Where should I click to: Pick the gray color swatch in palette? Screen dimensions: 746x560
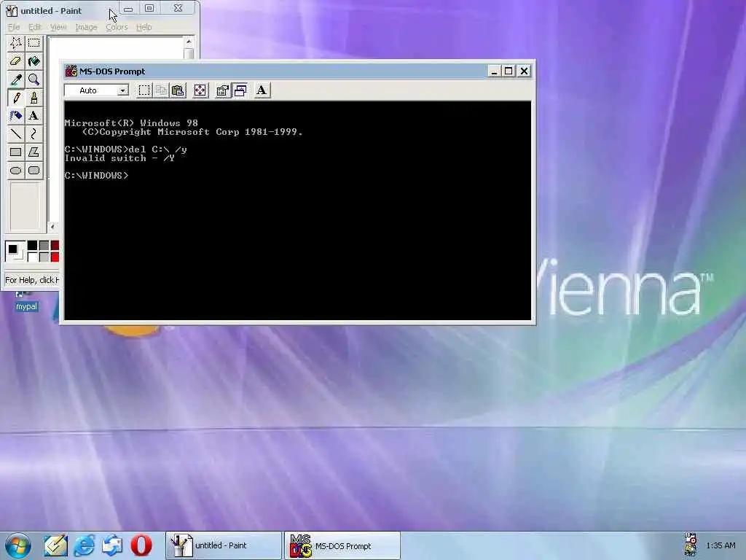(44, 246)
